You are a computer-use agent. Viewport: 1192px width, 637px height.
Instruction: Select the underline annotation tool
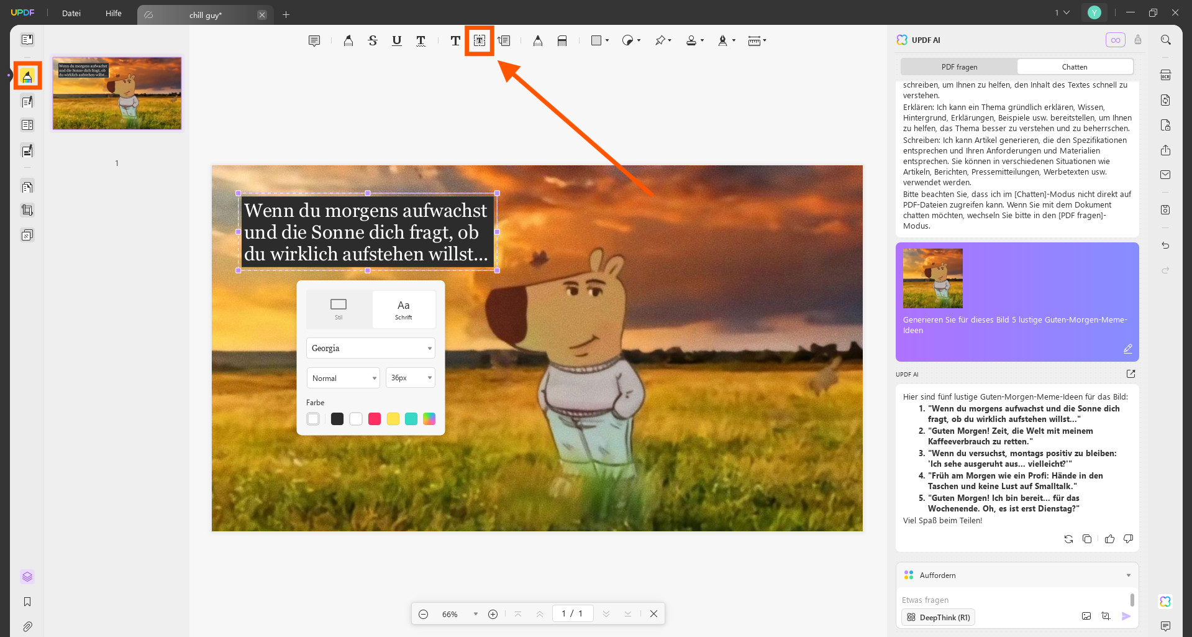point(396,41)
